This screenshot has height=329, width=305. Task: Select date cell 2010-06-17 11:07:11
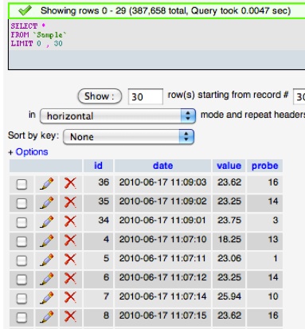point(162,258)
